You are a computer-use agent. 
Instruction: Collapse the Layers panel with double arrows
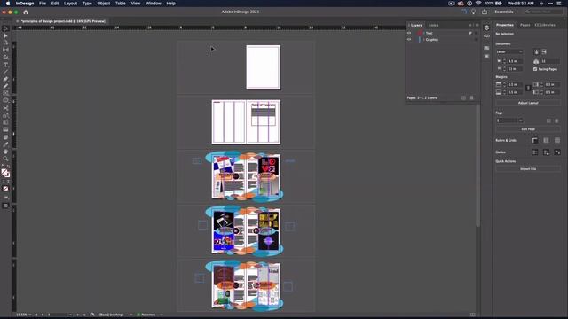click(x=469, y=26)
